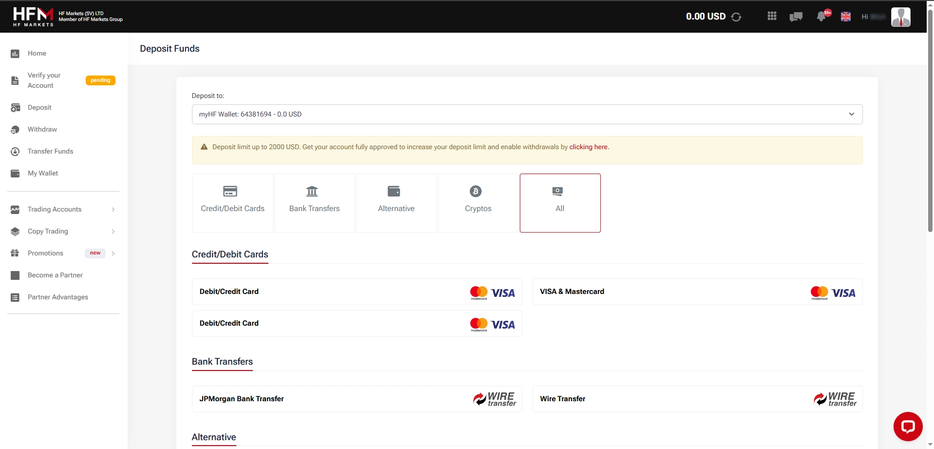
Task: Click the clicking here link in the warning
Action: [x=589, y=147]
